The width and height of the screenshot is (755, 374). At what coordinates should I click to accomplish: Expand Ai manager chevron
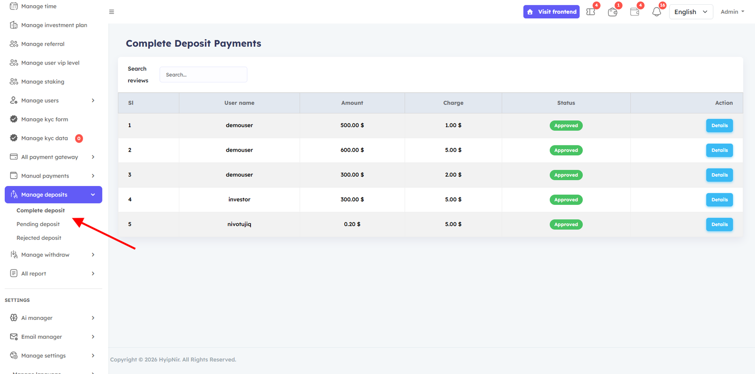[93, 318]
